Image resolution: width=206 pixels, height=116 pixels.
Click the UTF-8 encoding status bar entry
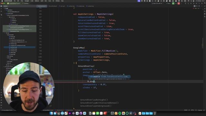click(192, 110)
